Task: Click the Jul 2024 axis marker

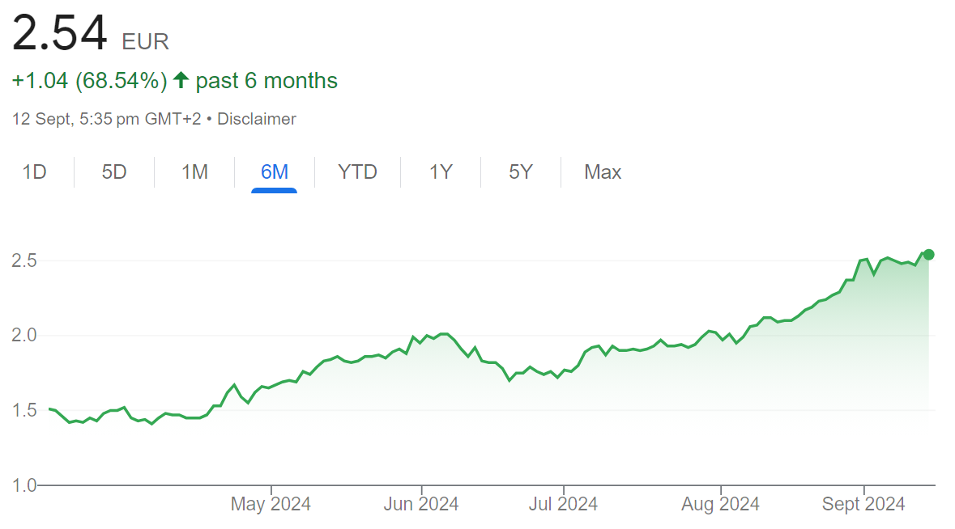Action: [563, 504]
